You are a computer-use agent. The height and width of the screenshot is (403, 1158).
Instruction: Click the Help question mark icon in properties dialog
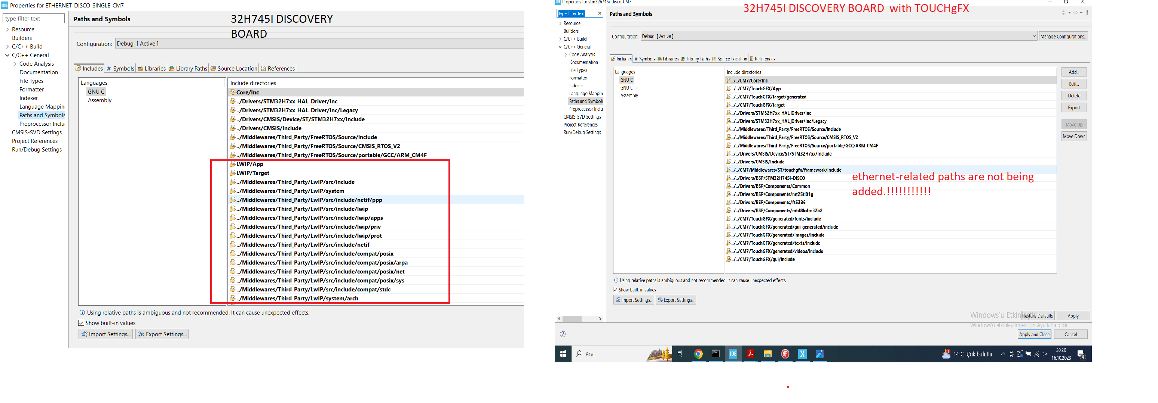point(563,334)
